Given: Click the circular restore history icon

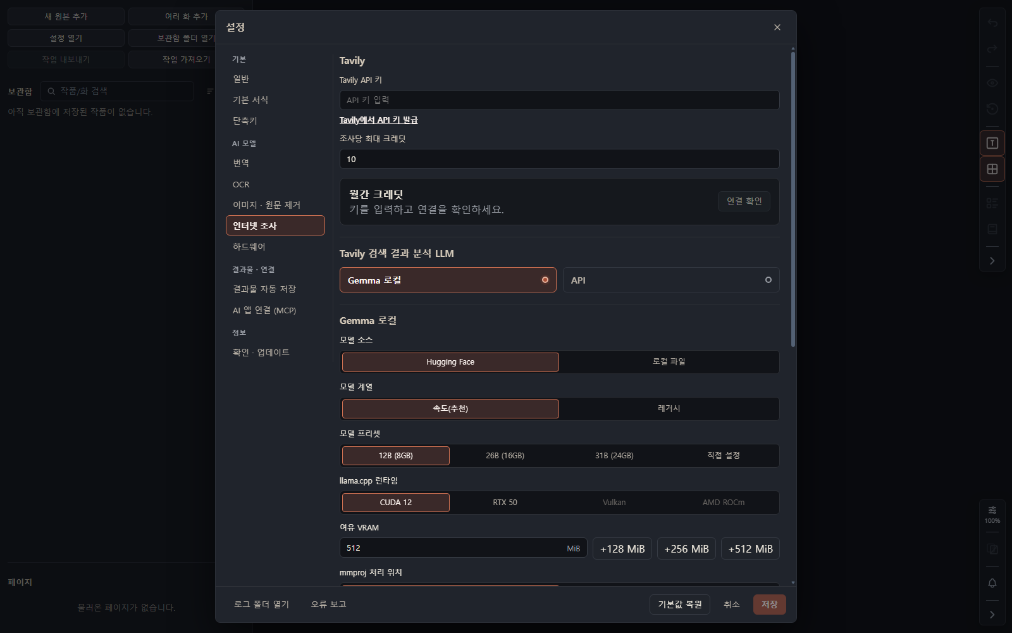Looking at the screenshot, I should (x=992, y=109).
